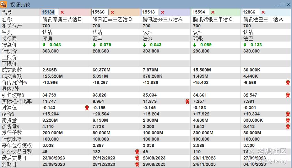Remove warrant 12866 with its red X

tap(263, 12)
